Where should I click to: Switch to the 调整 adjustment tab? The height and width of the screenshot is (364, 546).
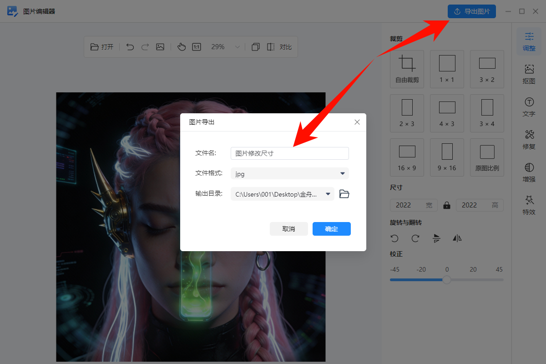528,41
